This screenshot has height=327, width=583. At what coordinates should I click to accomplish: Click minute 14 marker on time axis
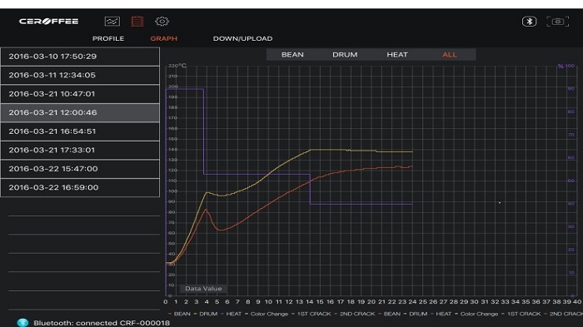tap(309, 302)
